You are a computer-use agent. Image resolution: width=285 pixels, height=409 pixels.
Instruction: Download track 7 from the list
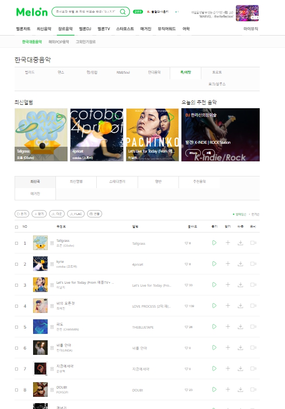pyautogui.click(x=240, y=369)
